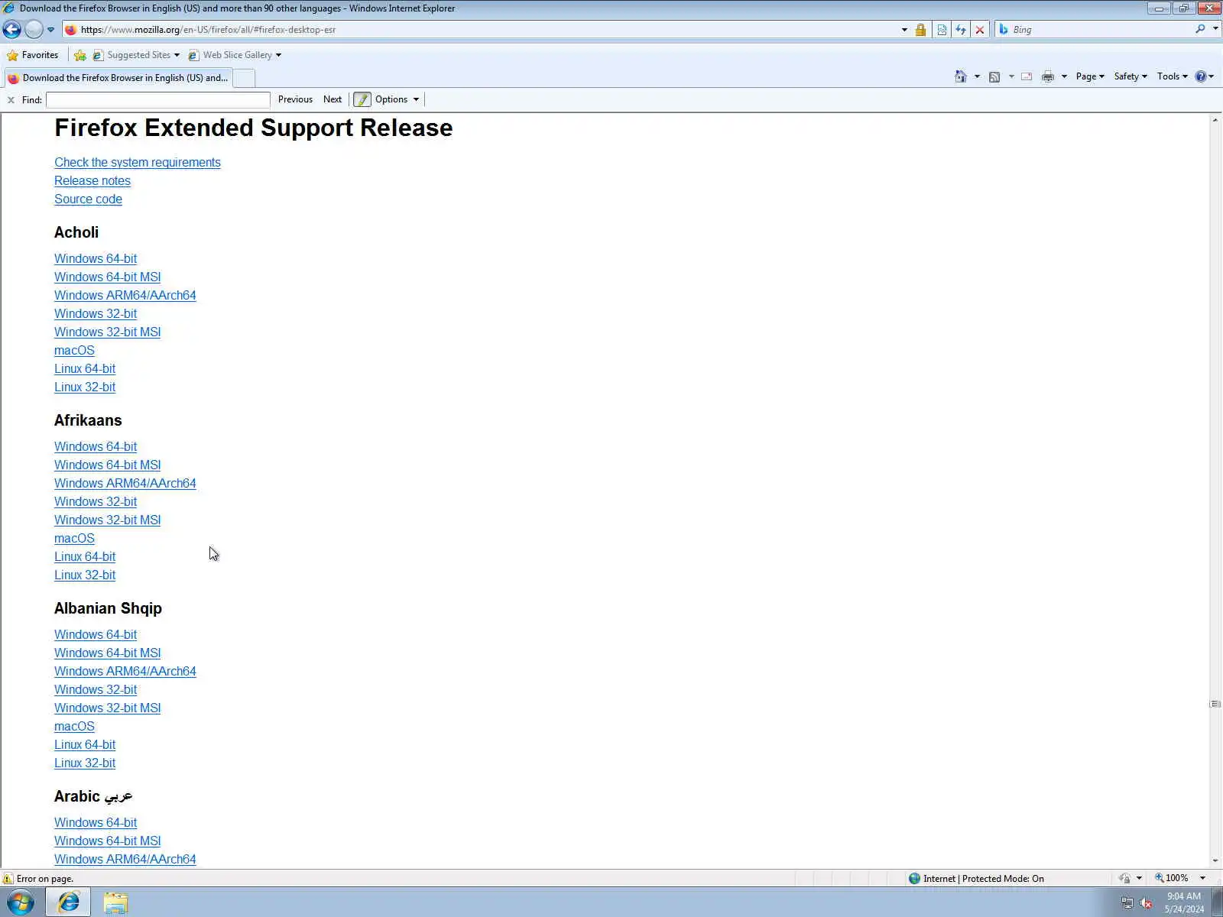
Task: Download Afrikaans Linux 64-bit
Action: pyautogui.click(x=85, y=556)
